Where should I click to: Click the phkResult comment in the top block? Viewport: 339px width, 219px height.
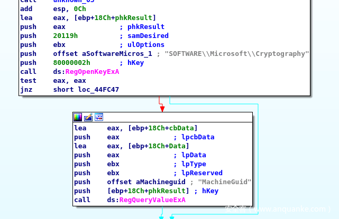pos(146,27)
